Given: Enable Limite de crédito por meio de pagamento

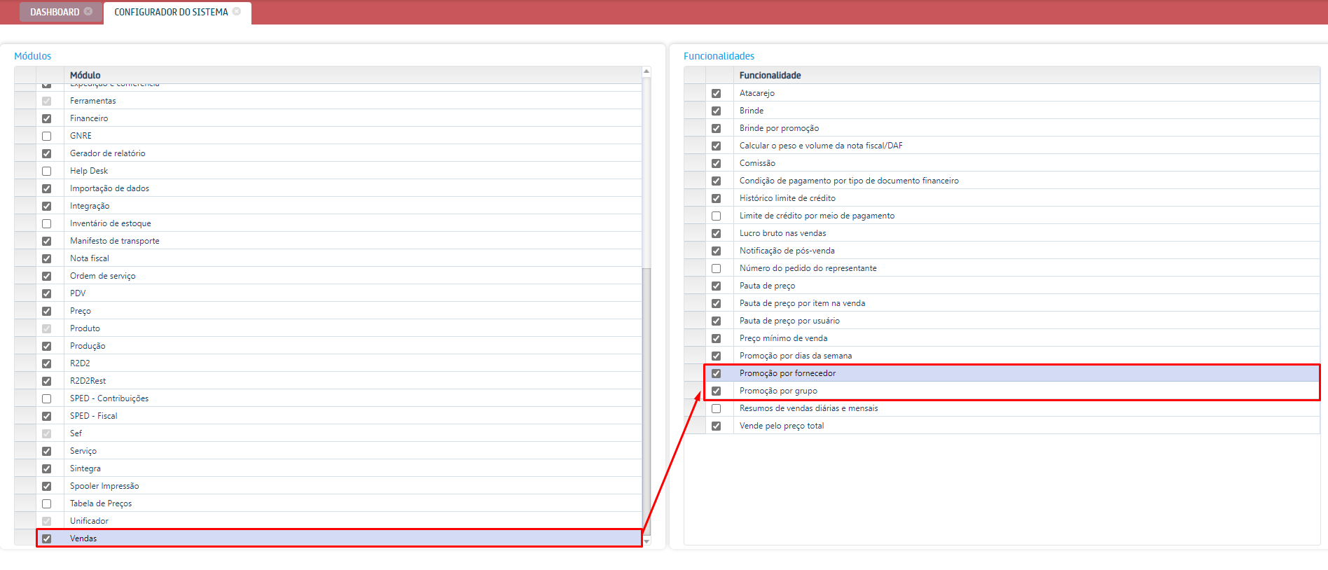Looking at the screenshot, I should pyautogui.click(x=716, y=216).
